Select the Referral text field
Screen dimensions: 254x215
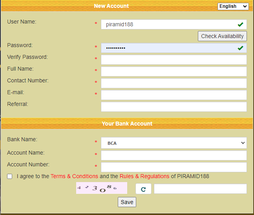click(x=174, y=107)
